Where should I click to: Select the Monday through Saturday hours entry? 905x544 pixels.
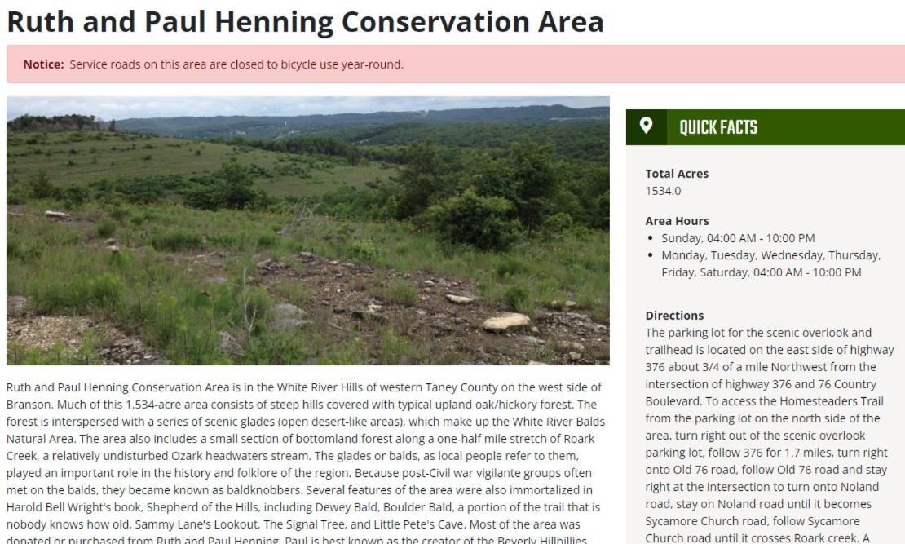pos(770,263)
